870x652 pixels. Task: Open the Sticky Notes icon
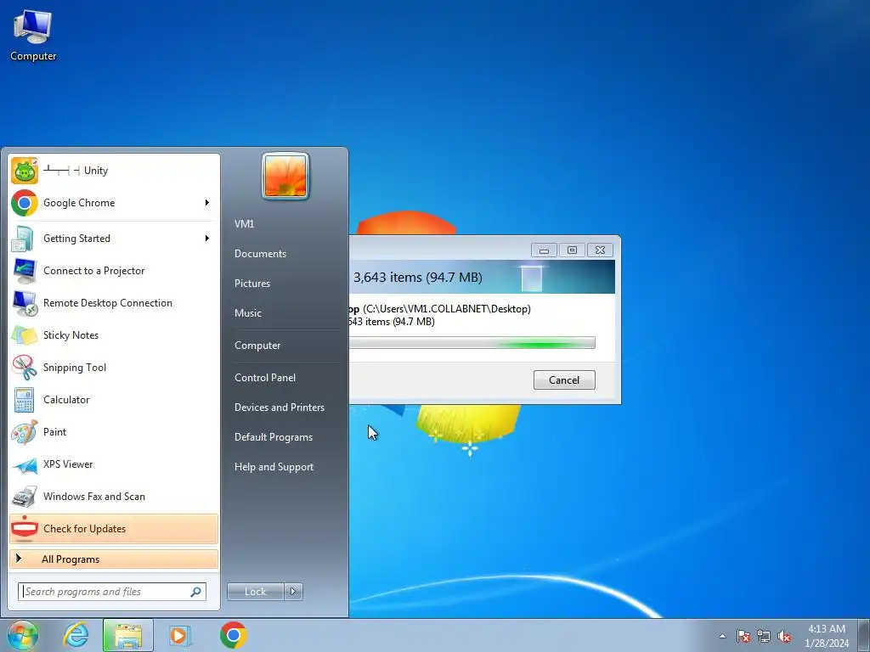[x=25, y=335]
